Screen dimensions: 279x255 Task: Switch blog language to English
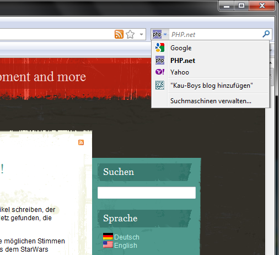tap(126, 246)
